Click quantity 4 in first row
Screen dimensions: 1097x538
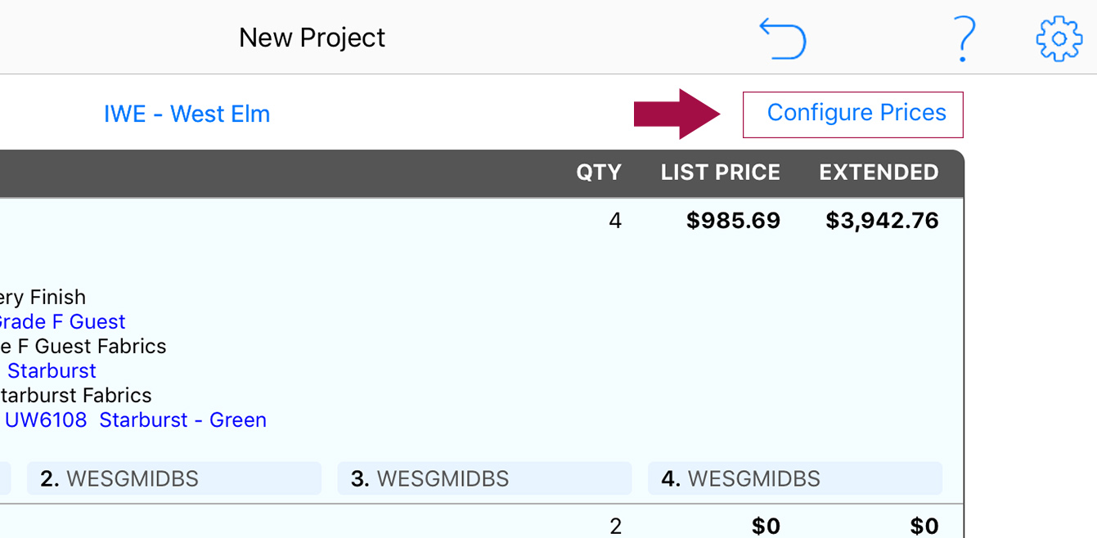615,221
